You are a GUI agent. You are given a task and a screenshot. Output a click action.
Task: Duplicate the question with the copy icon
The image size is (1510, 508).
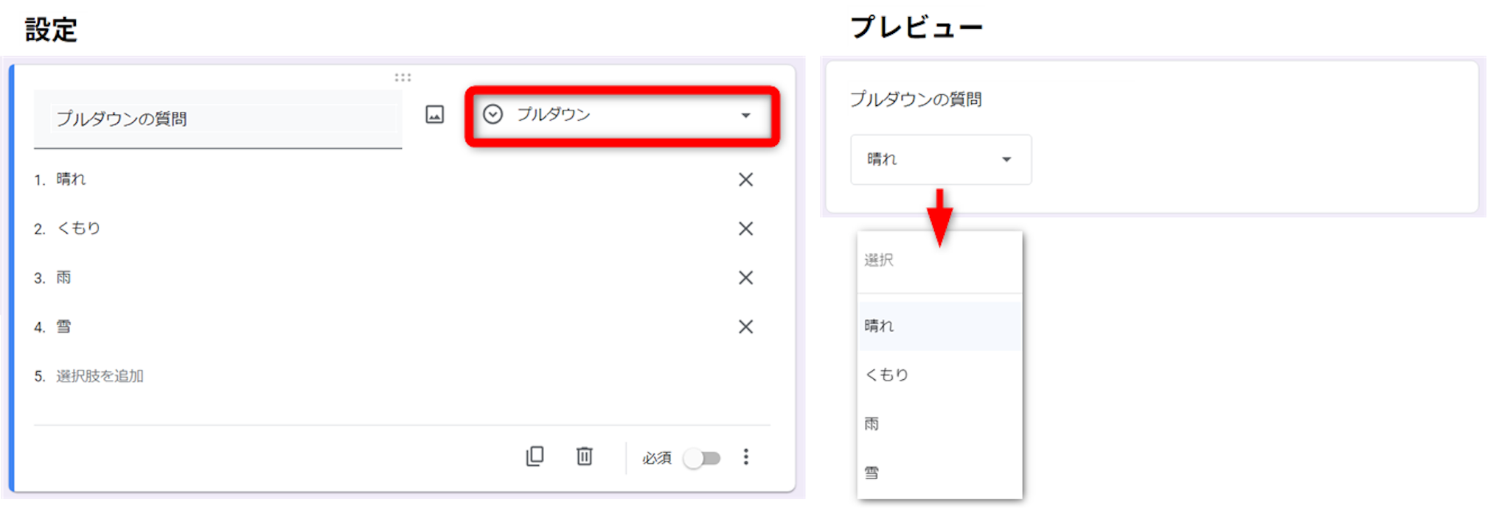pos(535,456)
